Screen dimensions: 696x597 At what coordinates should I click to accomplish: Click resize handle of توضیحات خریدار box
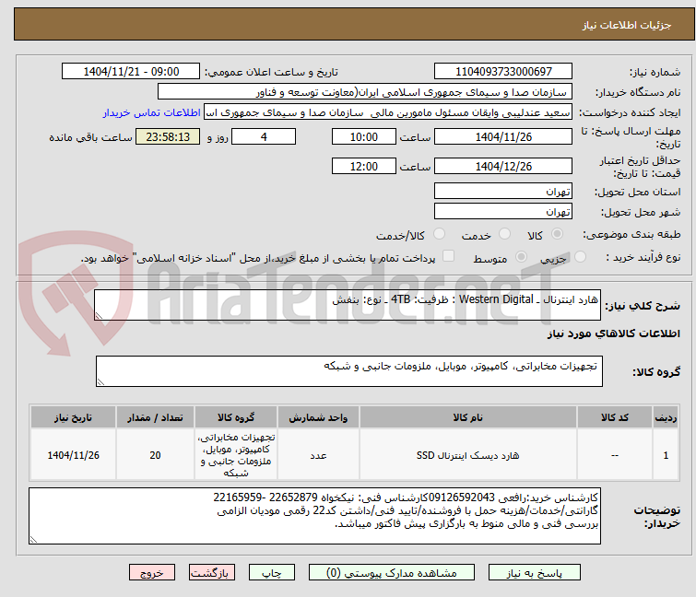click(33, 539)
